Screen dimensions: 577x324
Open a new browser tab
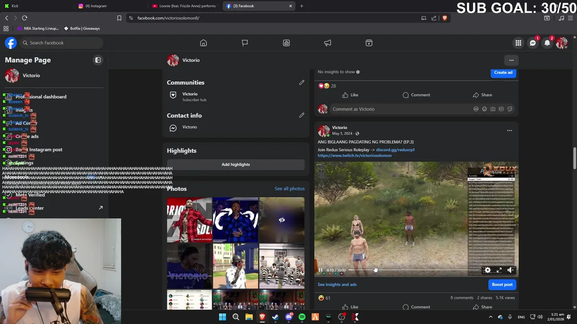click(x=302, y=6)
